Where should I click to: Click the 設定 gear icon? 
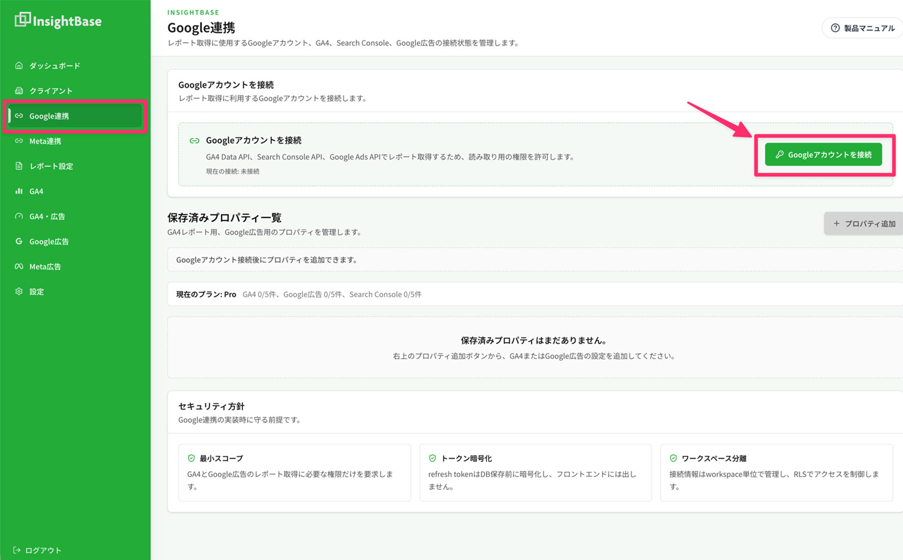19,291
